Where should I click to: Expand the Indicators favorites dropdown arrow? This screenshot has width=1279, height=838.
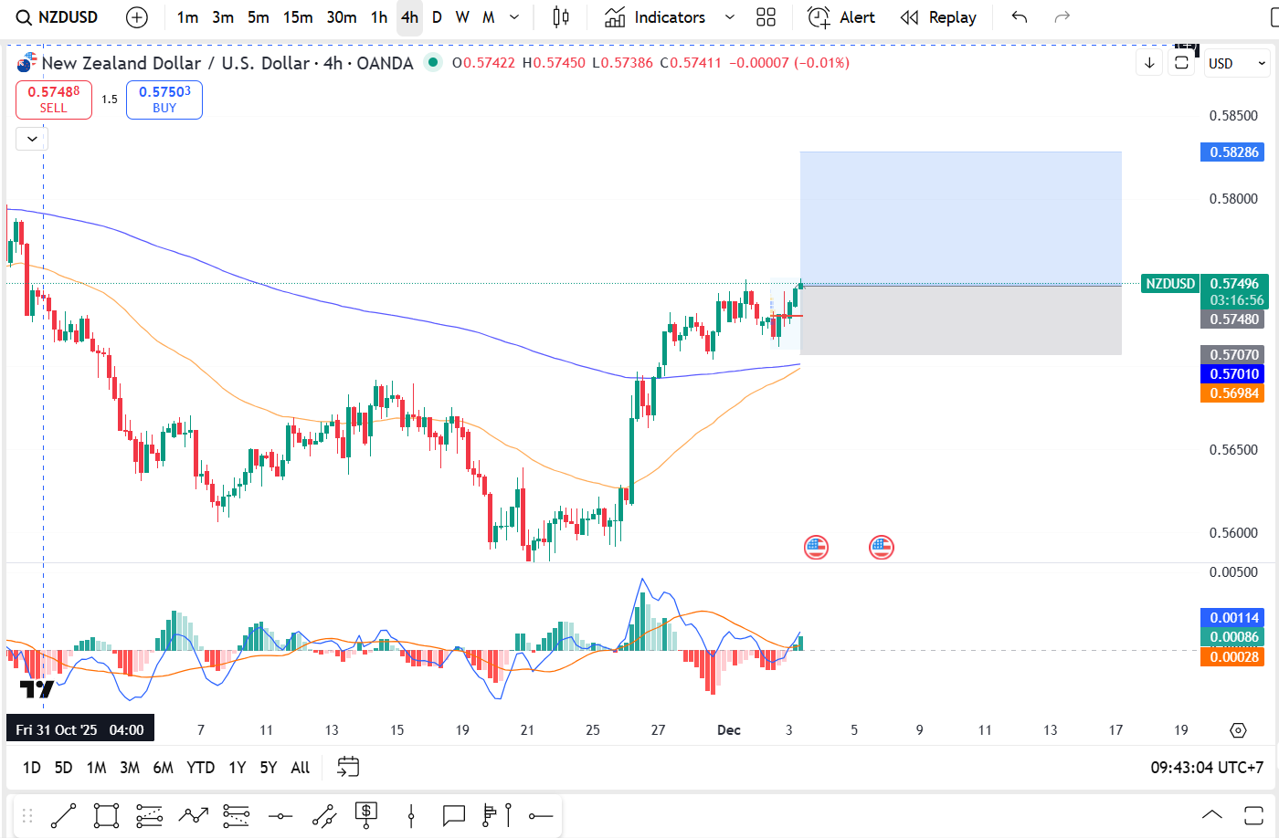pyautogui.click(x=729, y=17)
